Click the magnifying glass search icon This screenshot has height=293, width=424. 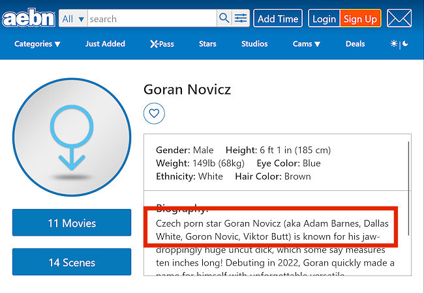point(224,19)
